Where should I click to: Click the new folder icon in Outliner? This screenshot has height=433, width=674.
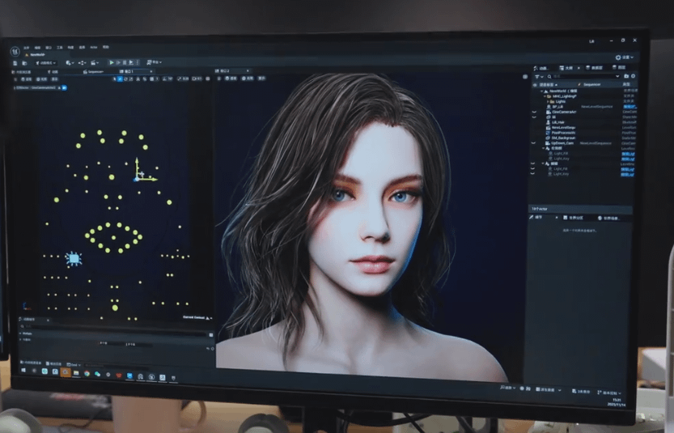pos(626,76)
